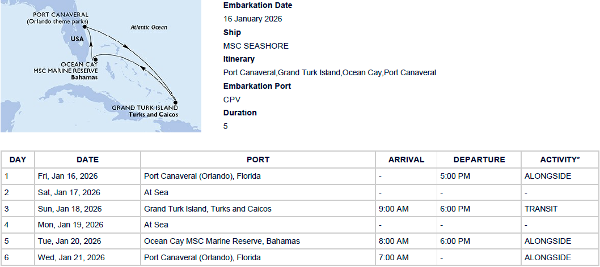Select the ACTIVITY* column header
Viewport: 600px width, 267px height.
click(560, 160)
